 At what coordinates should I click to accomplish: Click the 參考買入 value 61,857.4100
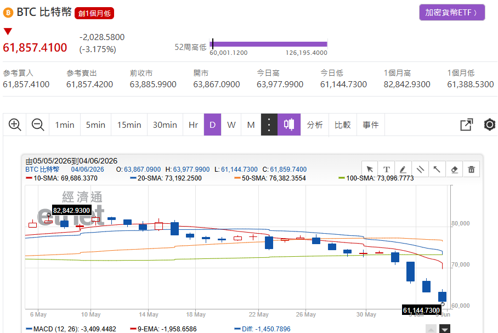coord(26,84)
